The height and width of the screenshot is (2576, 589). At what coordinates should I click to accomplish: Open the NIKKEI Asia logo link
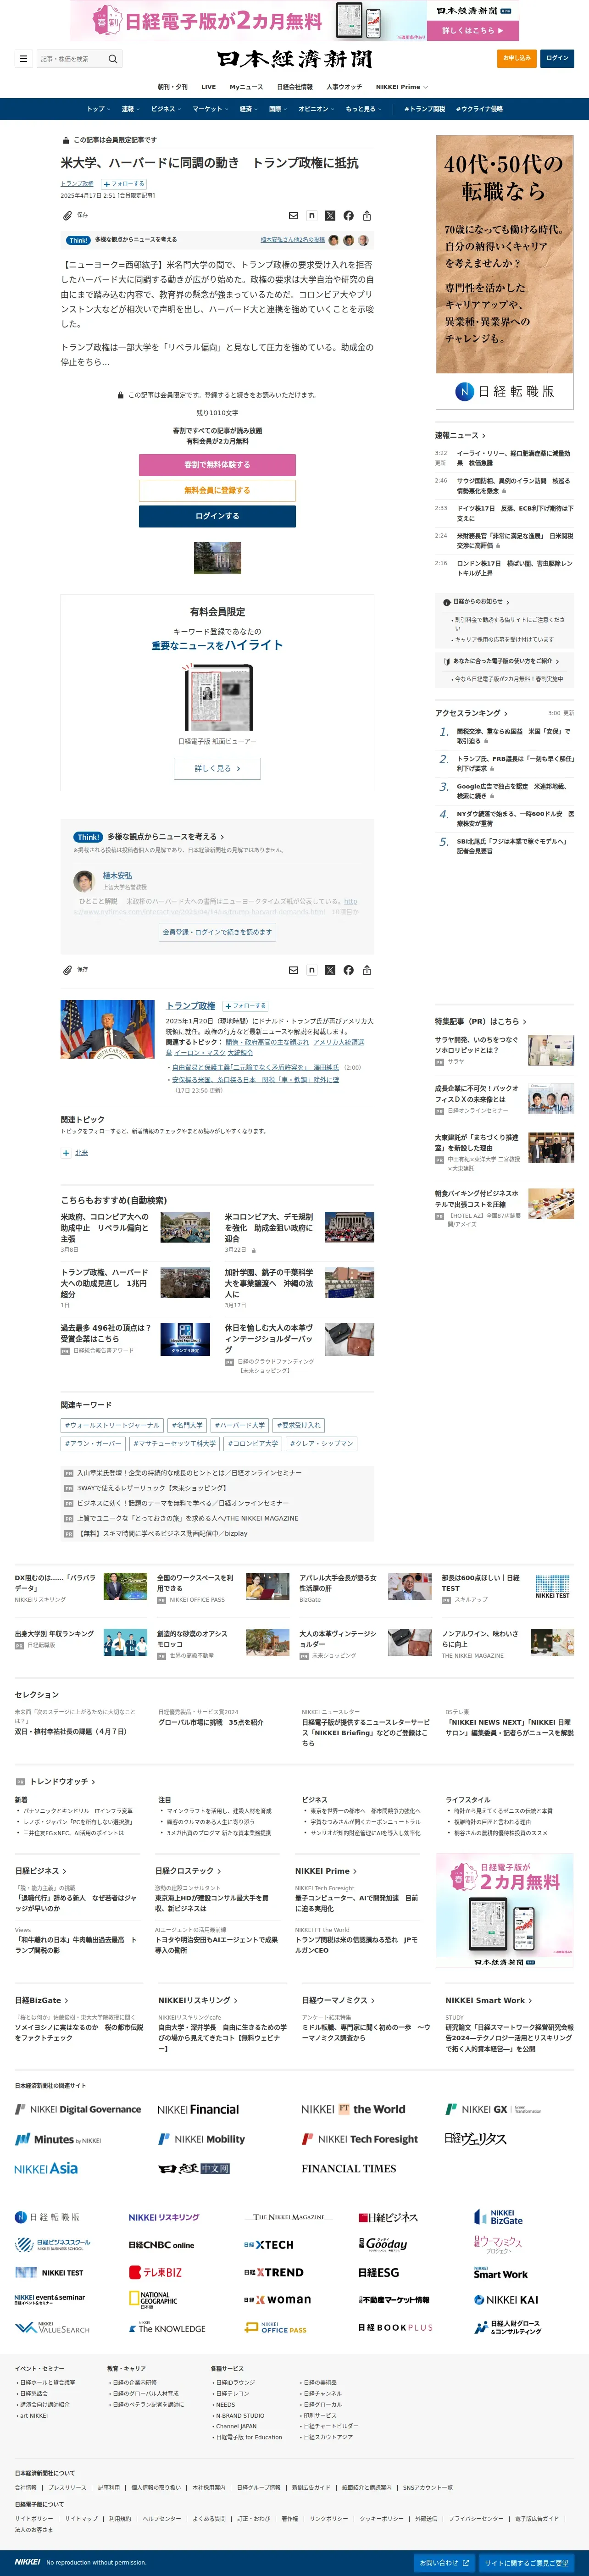coord(46,2168)
